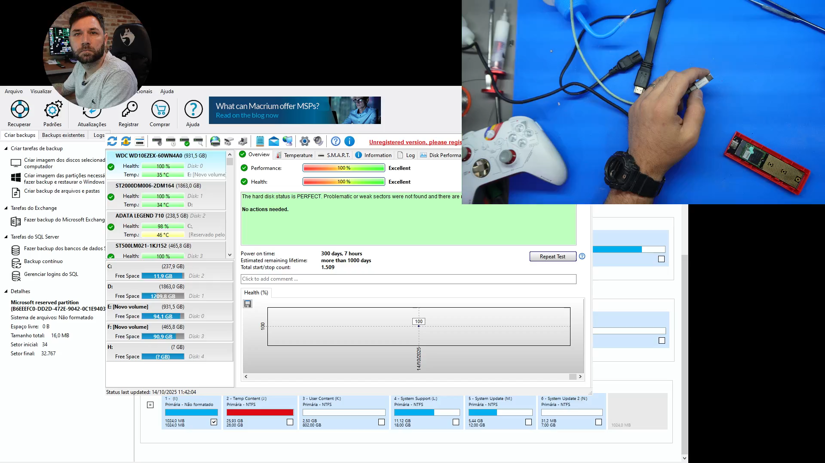Open the Backups existentes tab
This screenshot has width=825, height=463.
click(x=63, y=135)
